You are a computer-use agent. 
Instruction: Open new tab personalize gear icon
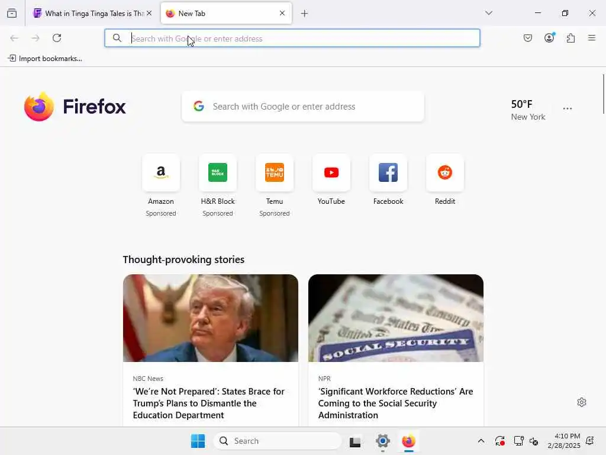coord(582,402)
